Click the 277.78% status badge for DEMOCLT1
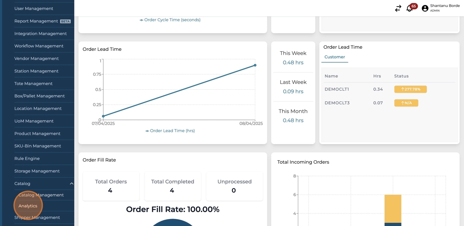Viewport: 464px width, 226px height. tap(410, 89)
